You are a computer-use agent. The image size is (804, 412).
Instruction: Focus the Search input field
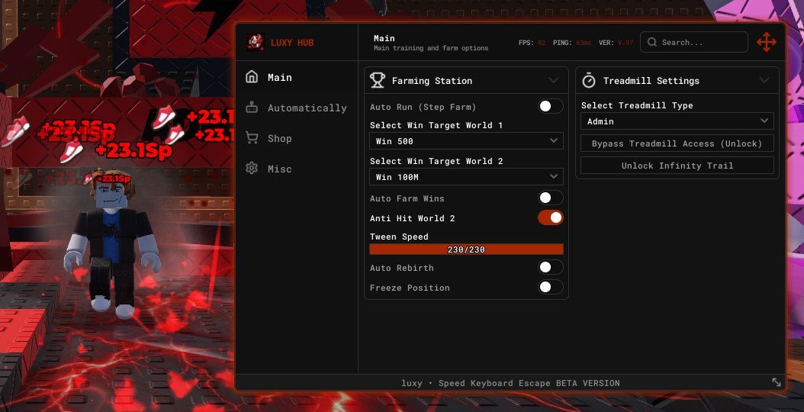(693, 42)
